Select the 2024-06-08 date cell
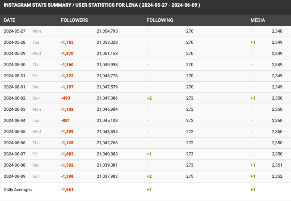This screenshot has height=201, width=291. click(x=15, y=165)
